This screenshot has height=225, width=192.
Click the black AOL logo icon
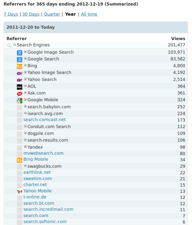coord(20,87)
